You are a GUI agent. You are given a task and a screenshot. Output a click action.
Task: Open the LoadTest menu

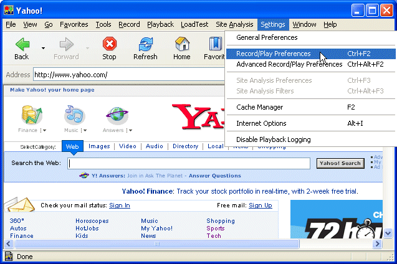[x=194, y=24]
